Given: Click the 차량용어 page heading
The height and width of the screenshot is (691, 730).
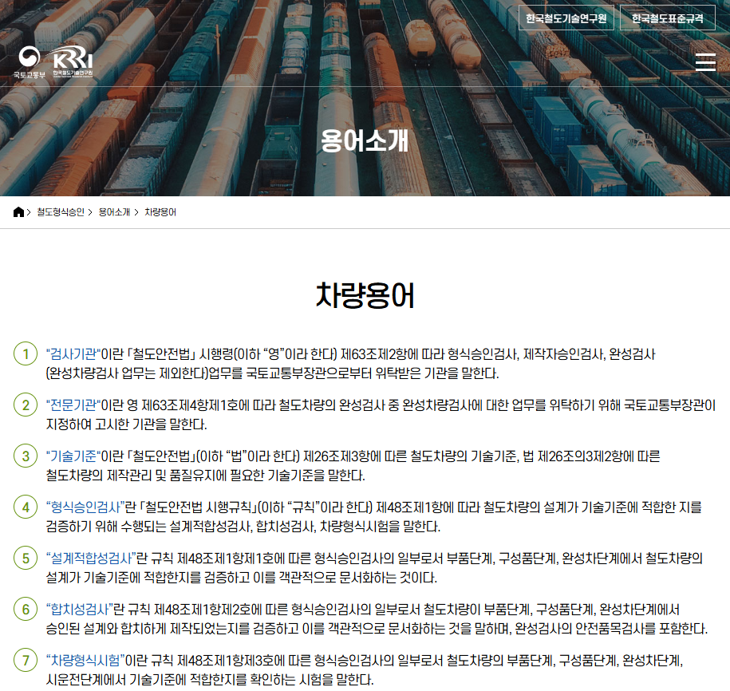Looking at the screenshot, I should [x=365, y=295].
